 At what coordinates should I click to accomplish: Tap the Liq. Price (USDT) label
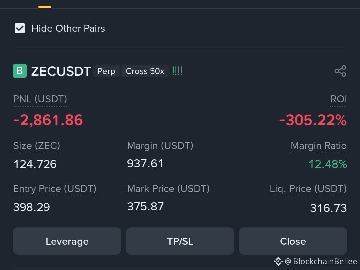tap(308, 189)
